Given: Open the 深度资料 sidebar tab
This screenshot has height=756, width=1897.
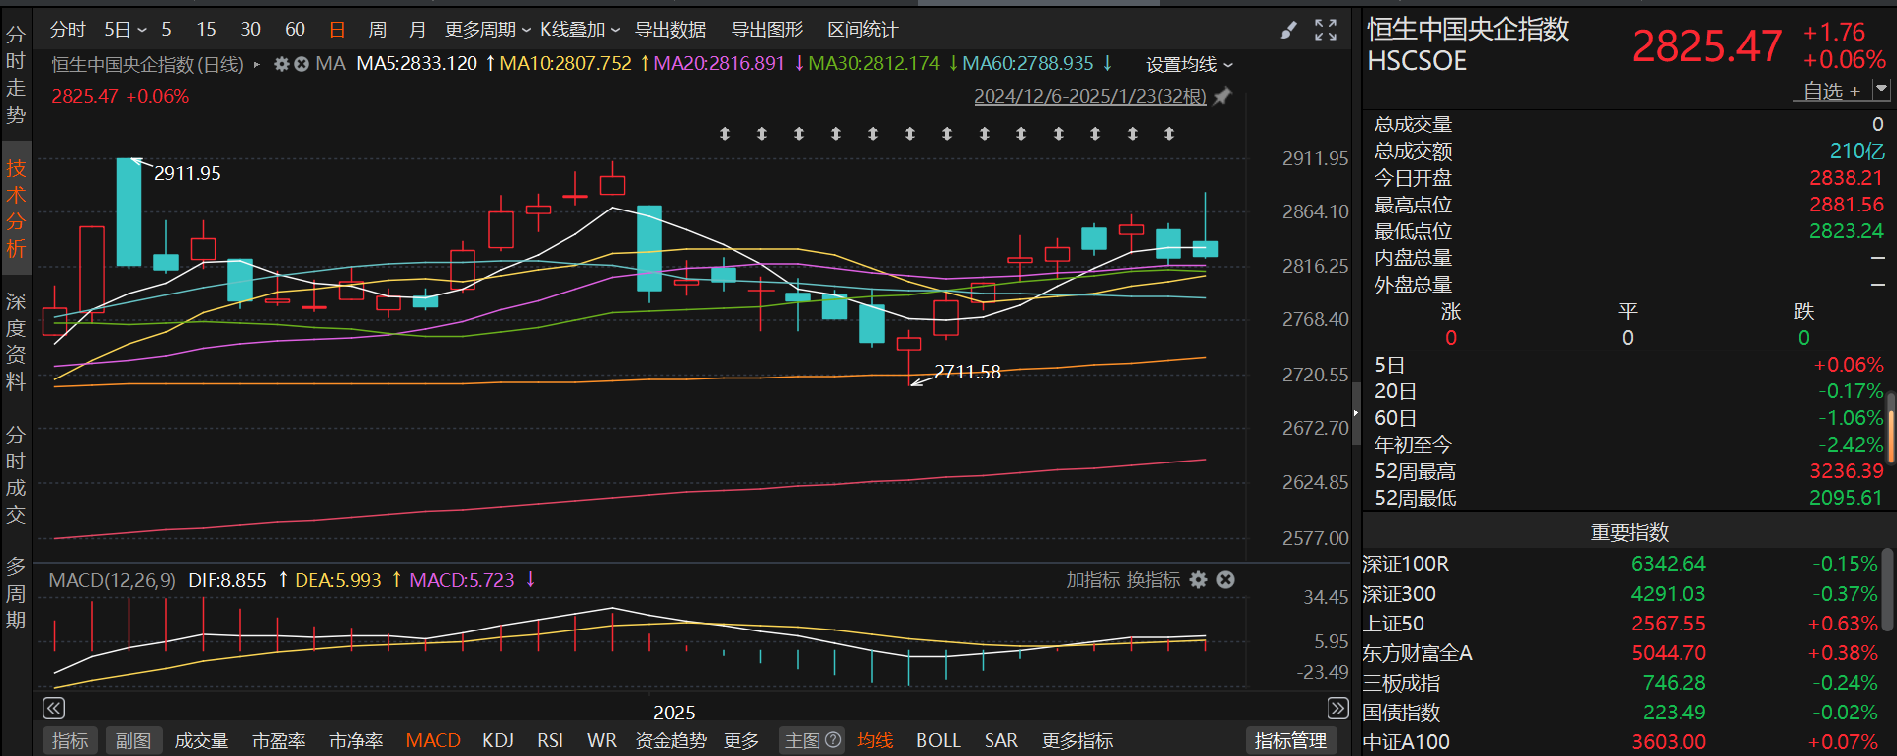Looking at the screenshot, I should [16, 341].
